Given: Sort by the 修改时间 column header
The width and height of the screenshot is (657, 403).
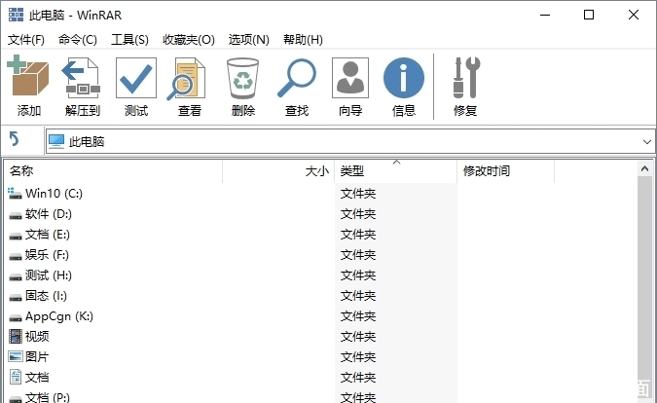Looking at the screenshot, I should click(505, 171).
